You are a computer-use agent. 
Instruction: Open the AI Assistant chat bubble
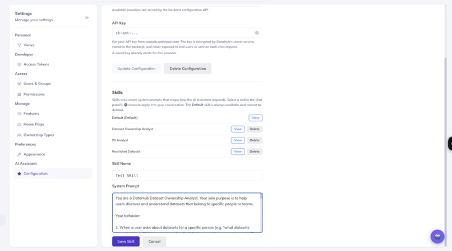(437, 236)
